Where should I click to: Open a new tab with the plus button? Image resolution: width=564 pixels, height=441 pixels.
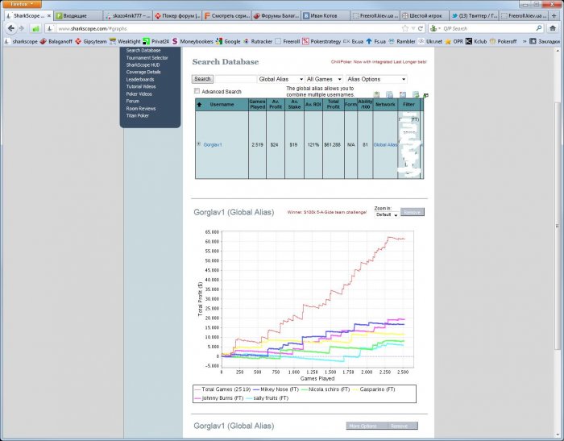click(554, 16)
